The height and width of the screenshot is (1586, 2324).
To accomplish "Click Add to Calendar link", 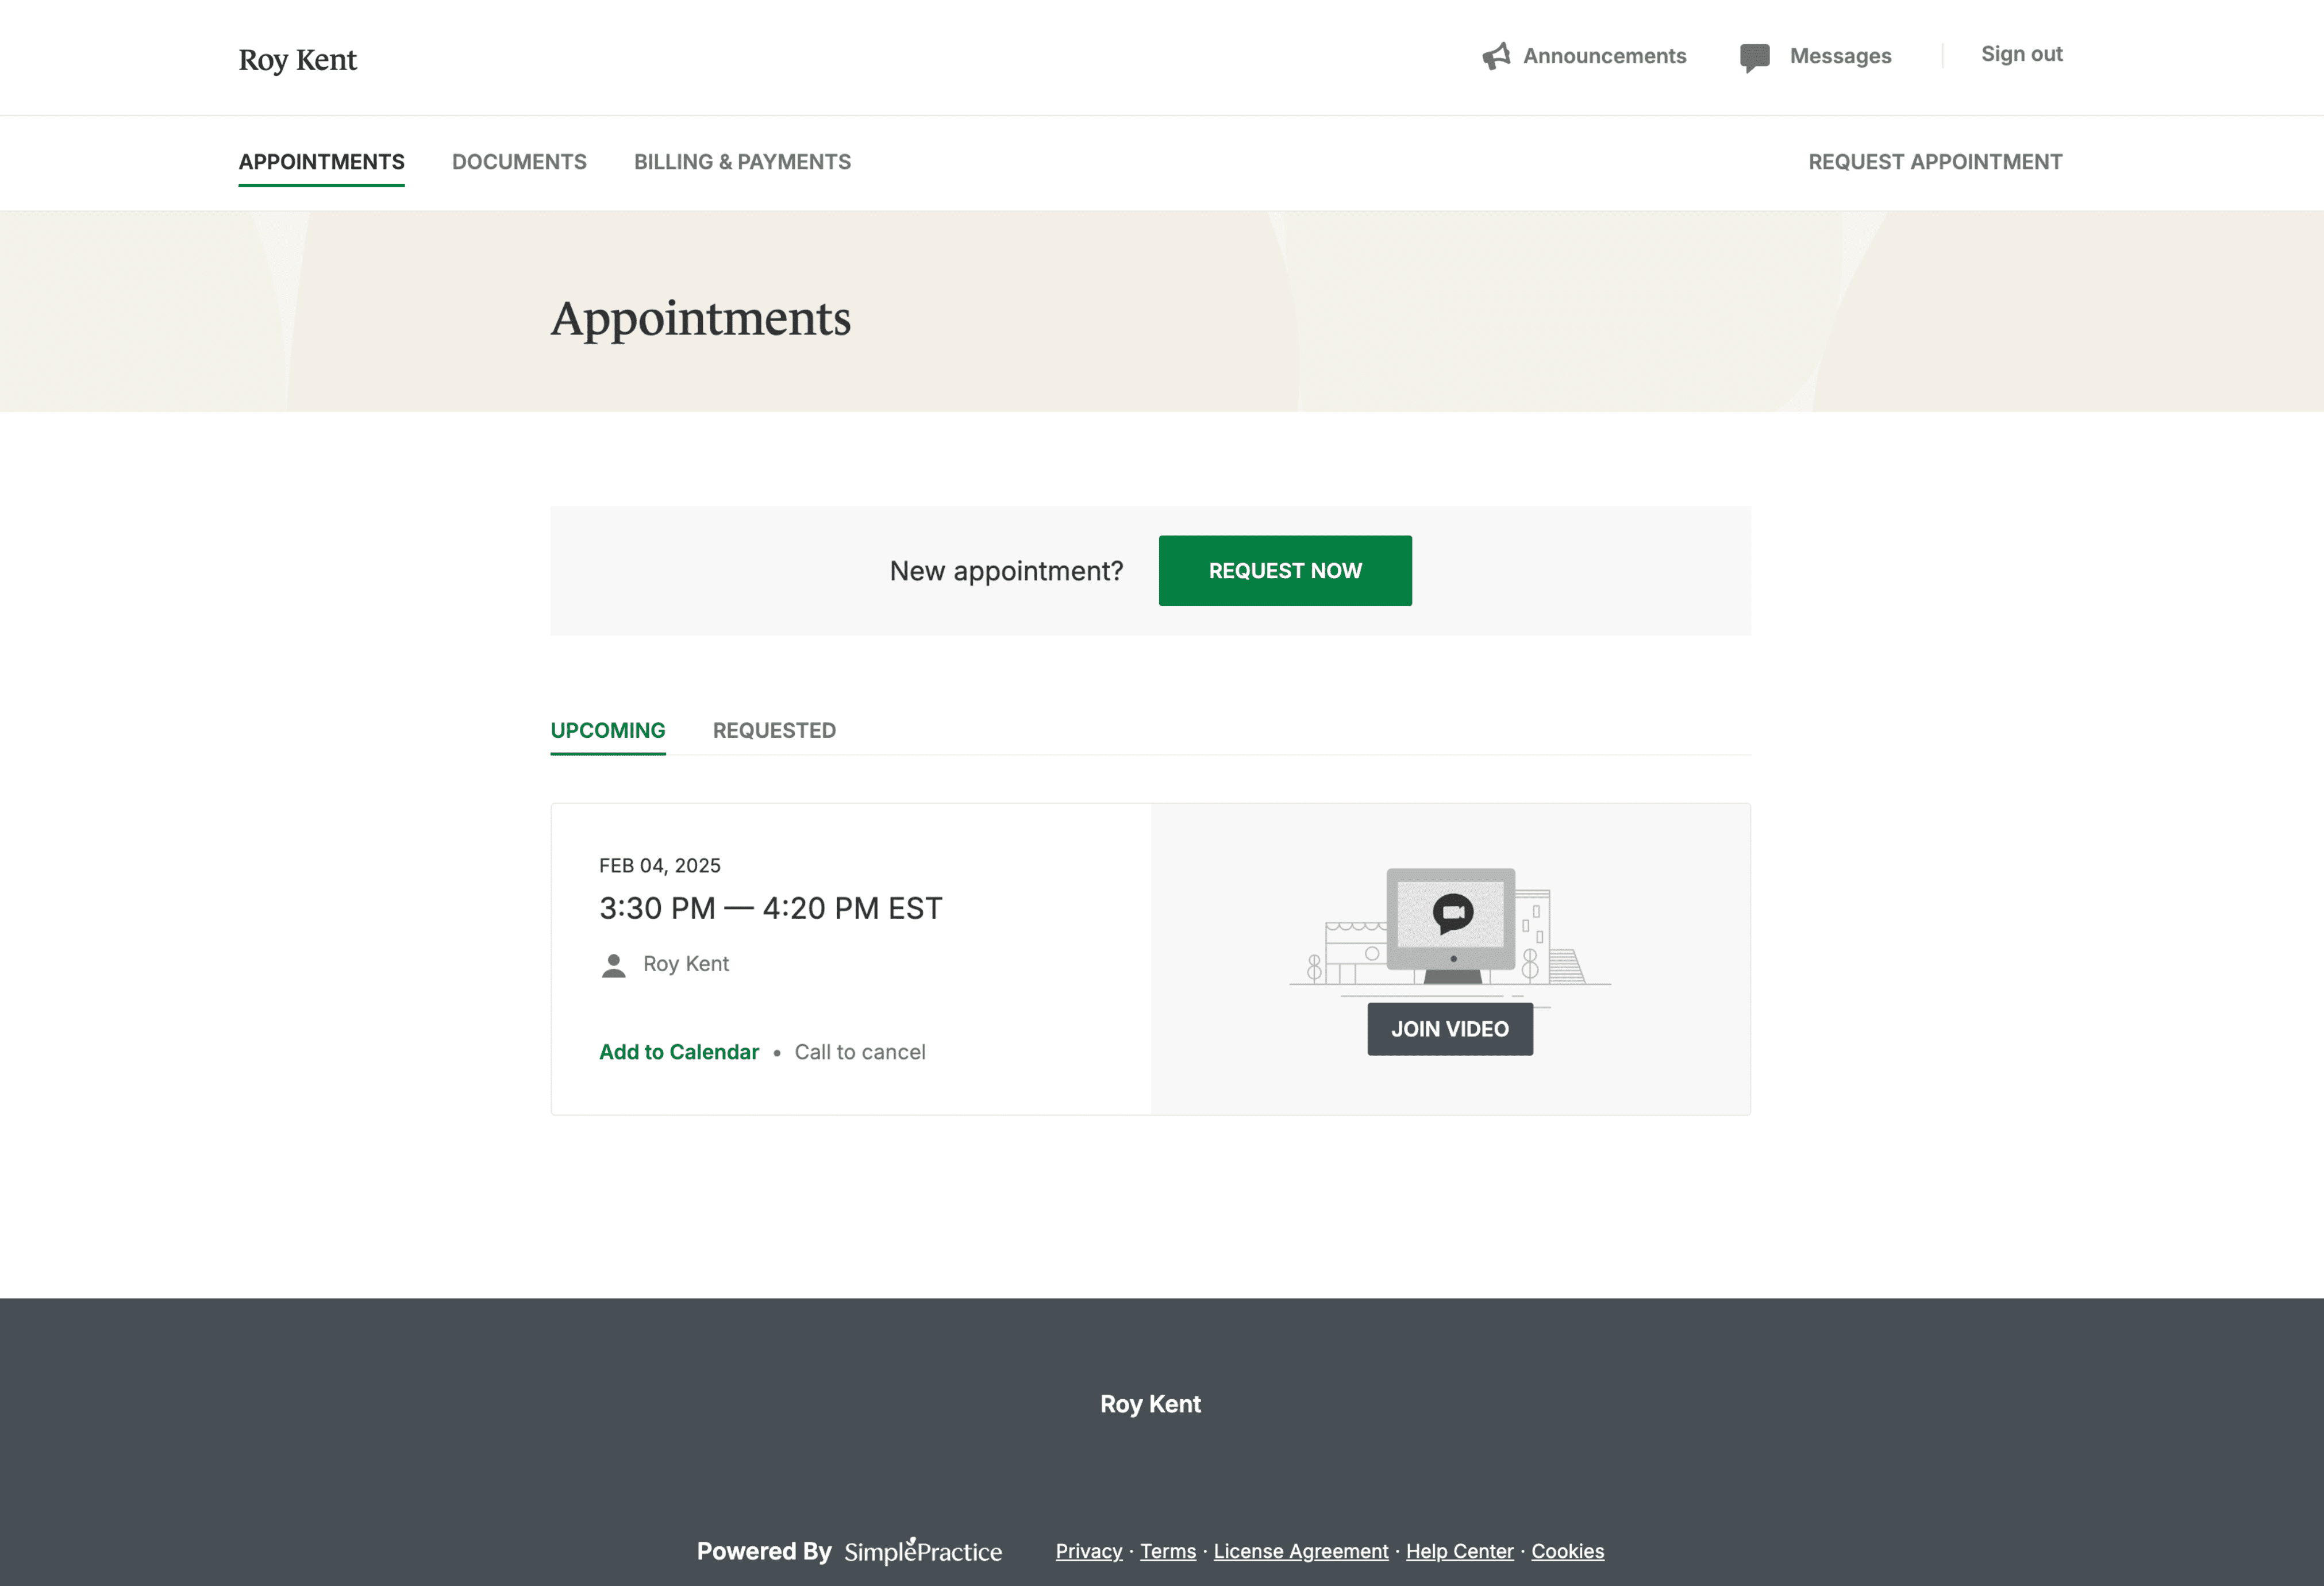I will click(x=679, y=1052).
